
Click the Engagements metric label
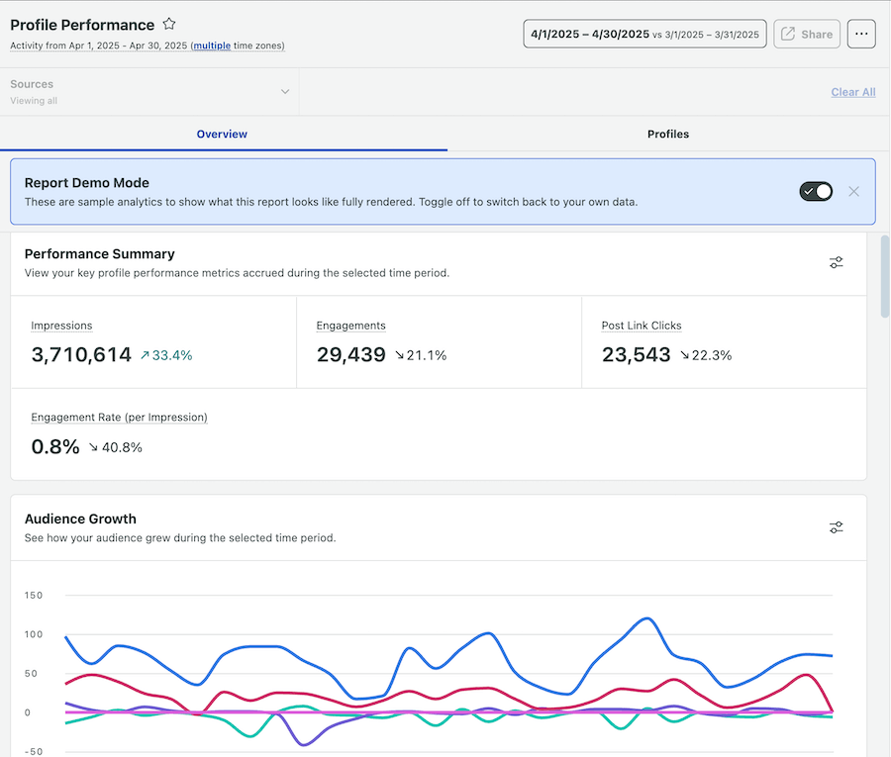point(350,326)
